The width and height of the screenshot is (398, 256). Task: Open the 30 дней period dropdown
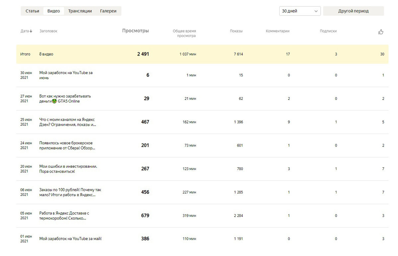coord(300,11)
